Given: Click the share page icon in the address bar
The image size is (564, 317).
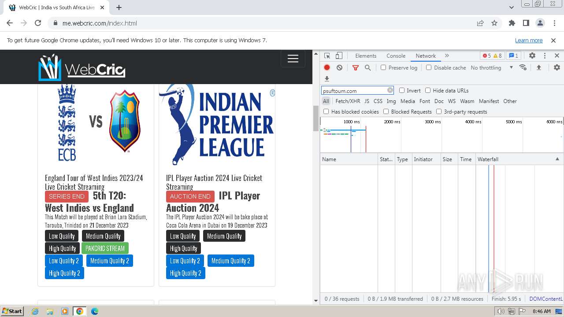Looking at the screenshot, I should point(480,23).
